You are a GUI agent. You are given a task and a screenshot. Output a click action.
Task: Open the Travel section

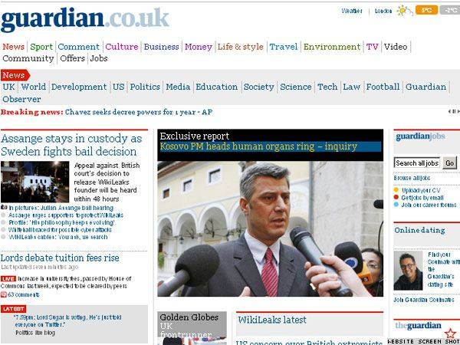pyautogui.click(x=284, y=47)
